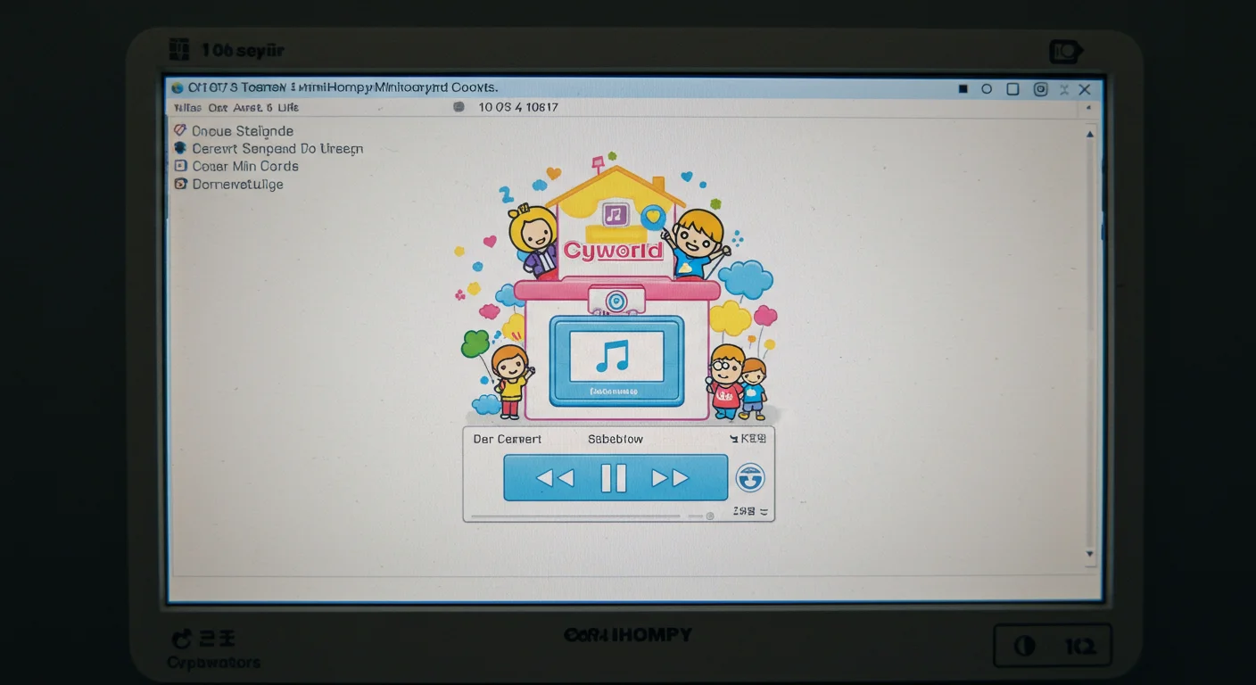Click the battery icon at top right bezel

coord(1065,52)
